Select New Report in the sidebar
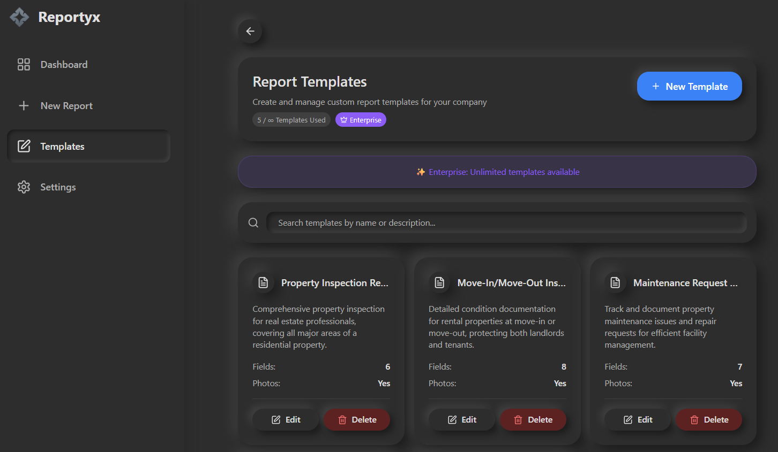778x452 pixels. tap(66, 105)
